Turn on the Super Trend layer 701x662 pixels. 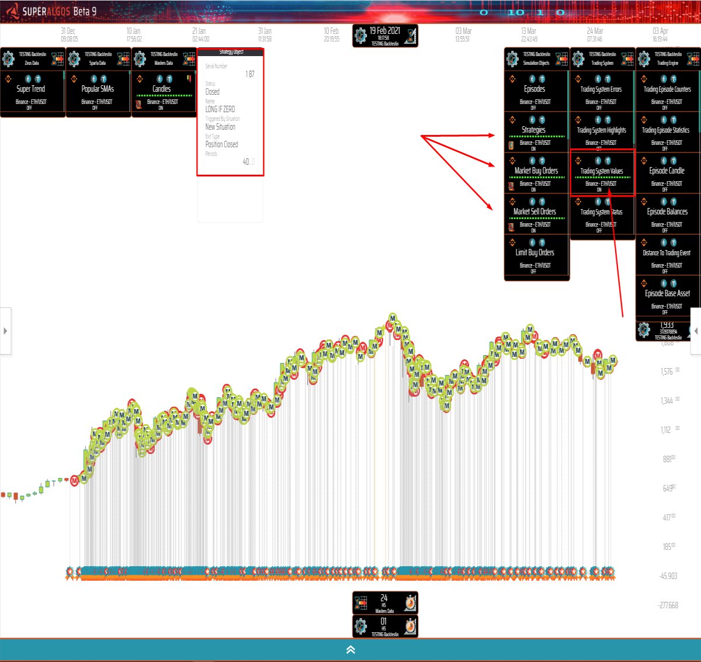pyautogui.click(x=33, y=94)
